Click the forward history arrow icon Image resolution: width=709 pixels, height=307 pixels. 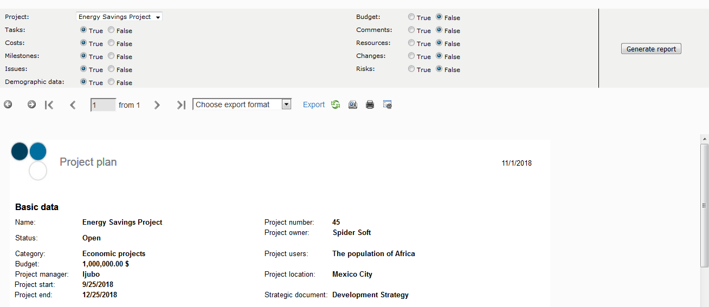click(x=31, y=104)
